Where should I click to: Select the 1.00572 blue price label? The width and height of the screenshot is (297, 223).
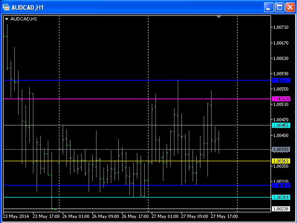(x=281, y=80)
